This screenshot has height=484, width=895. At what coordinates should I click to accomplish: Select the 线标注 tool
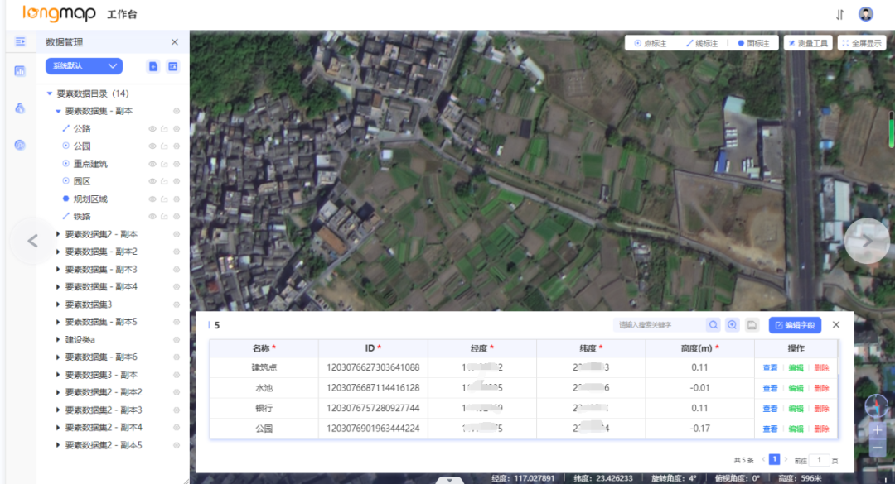click(x=702, y=43)
